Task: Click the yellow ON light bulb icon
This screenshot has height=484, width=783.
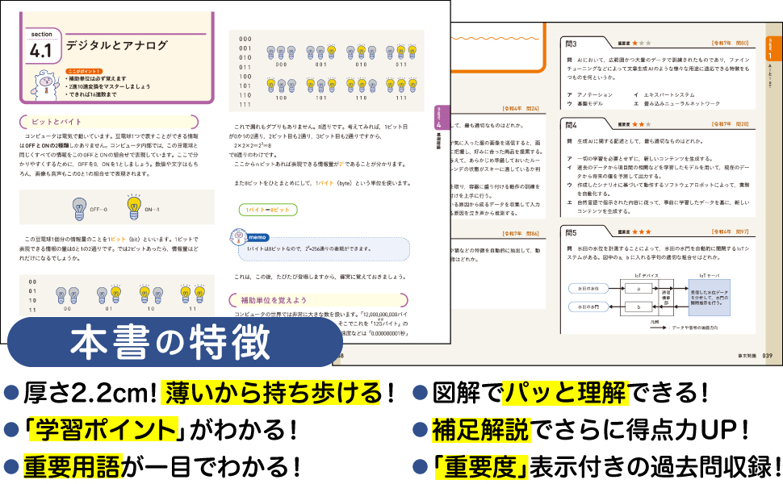Action: click(134, 207)
